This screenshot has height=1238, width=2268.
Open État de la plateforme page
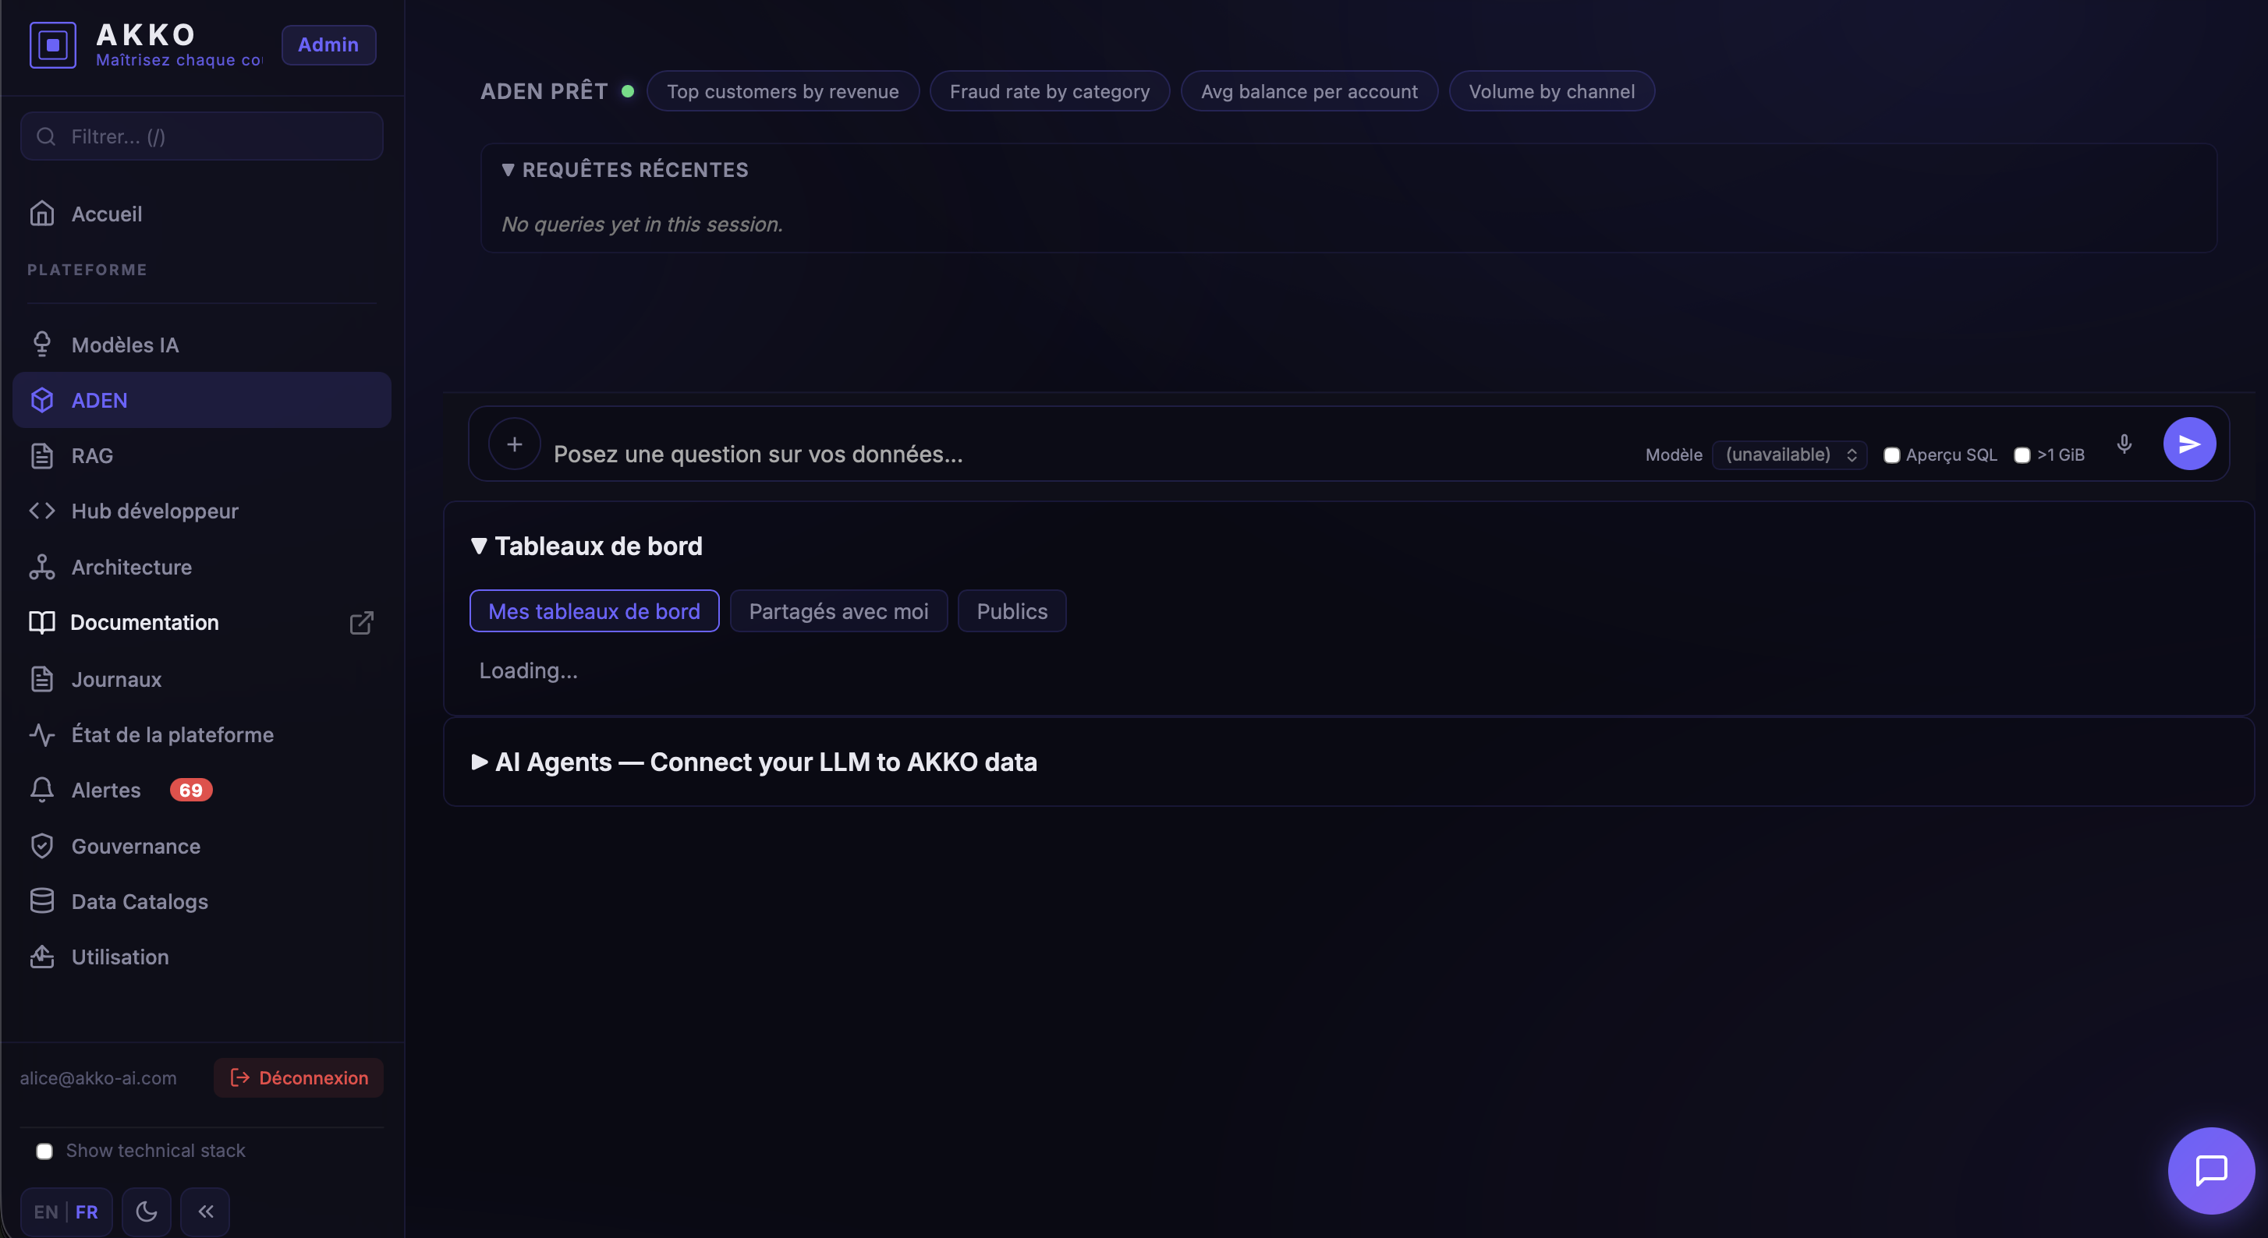tap(202, 734)
